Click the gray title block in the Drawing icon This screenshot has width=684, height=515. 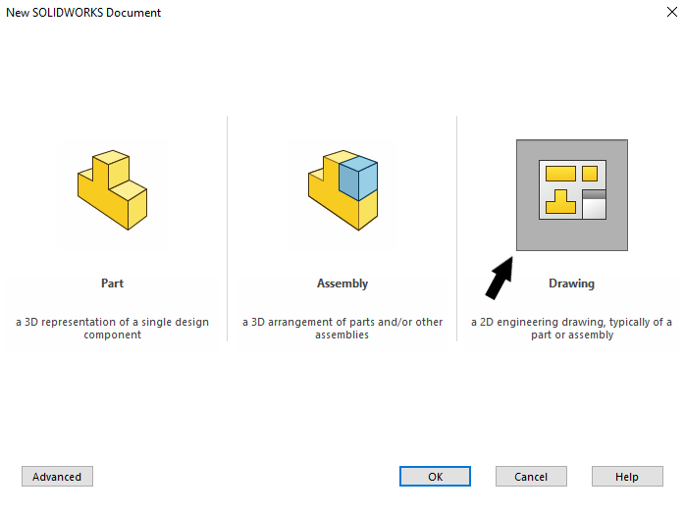pos(594,206)
